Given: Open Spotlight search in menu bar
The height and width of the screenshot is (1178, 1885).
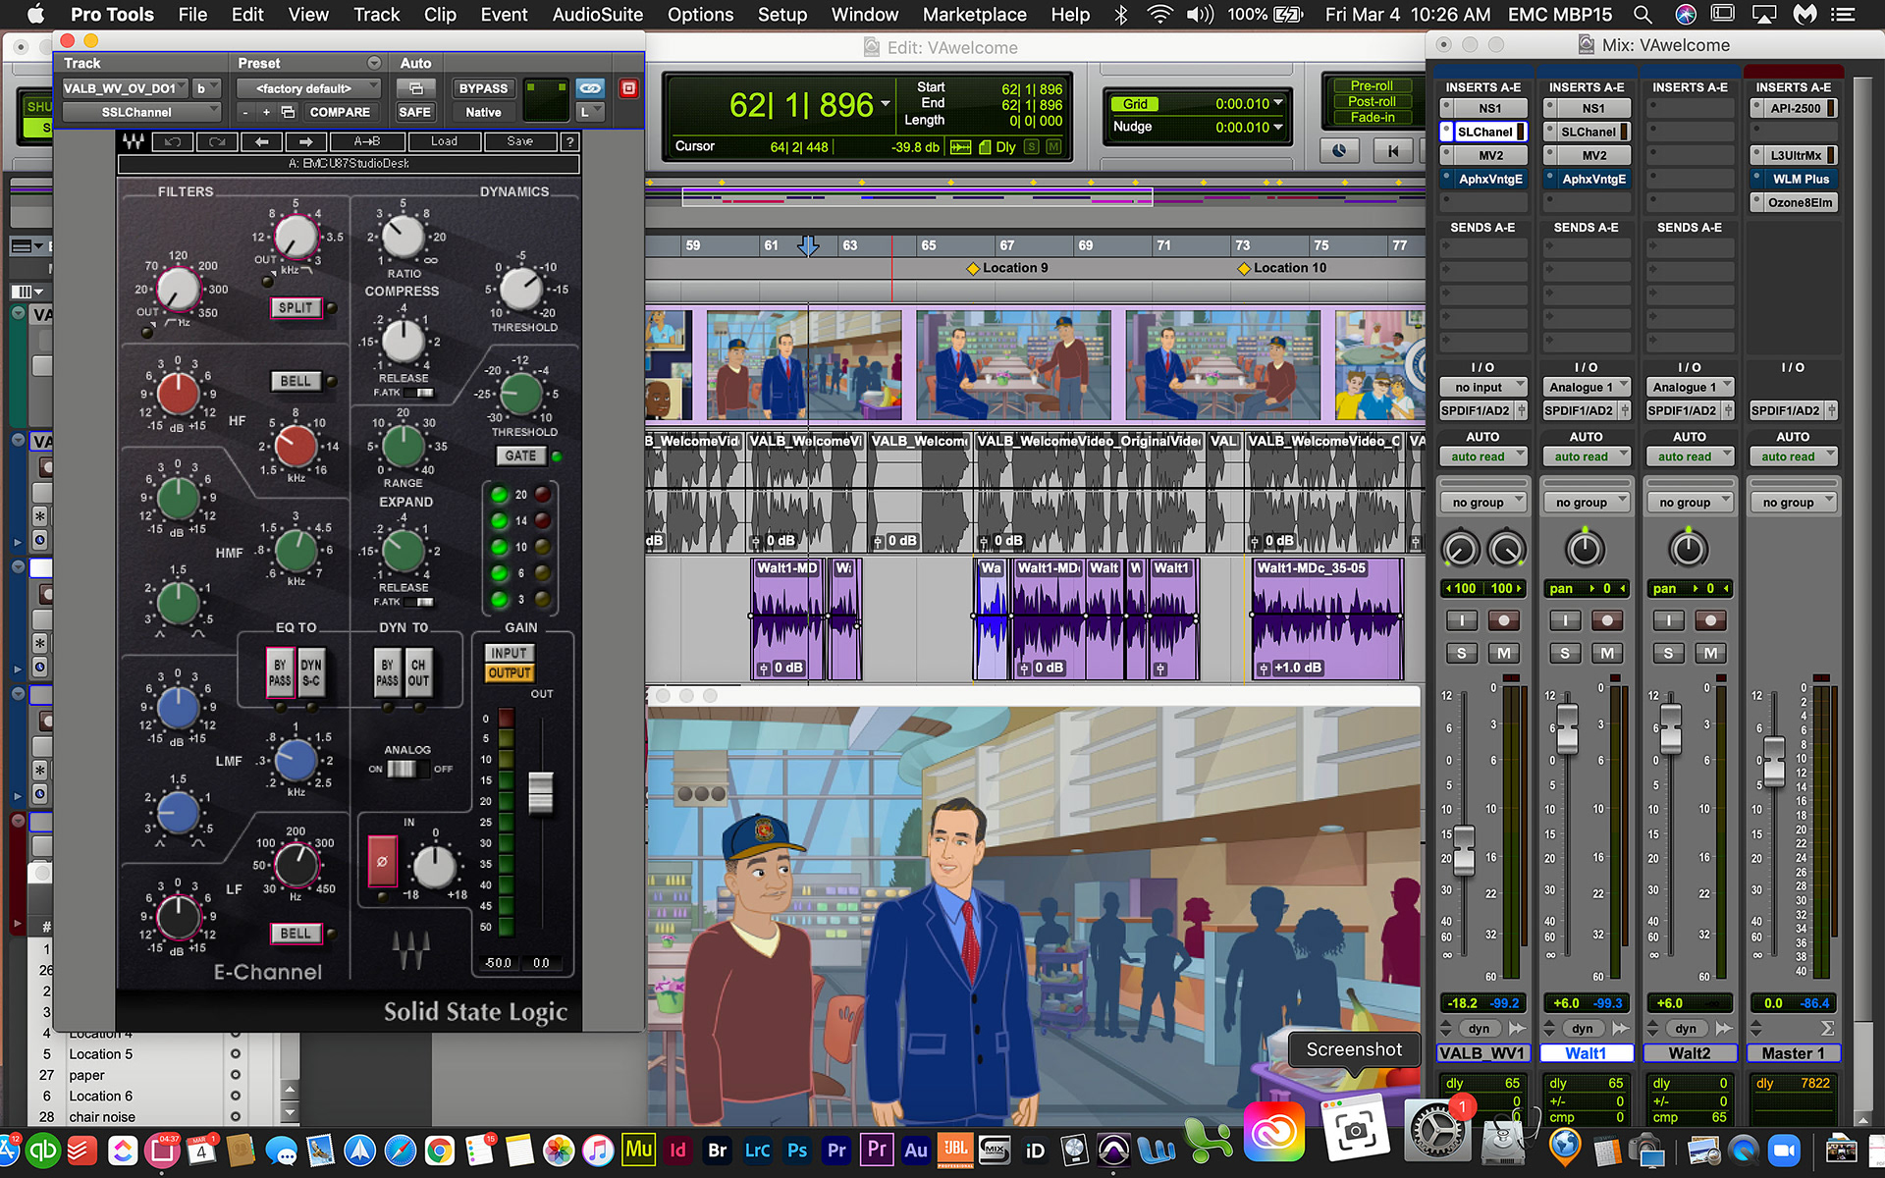Looking at the screenshot, I should coord(1642,14).
